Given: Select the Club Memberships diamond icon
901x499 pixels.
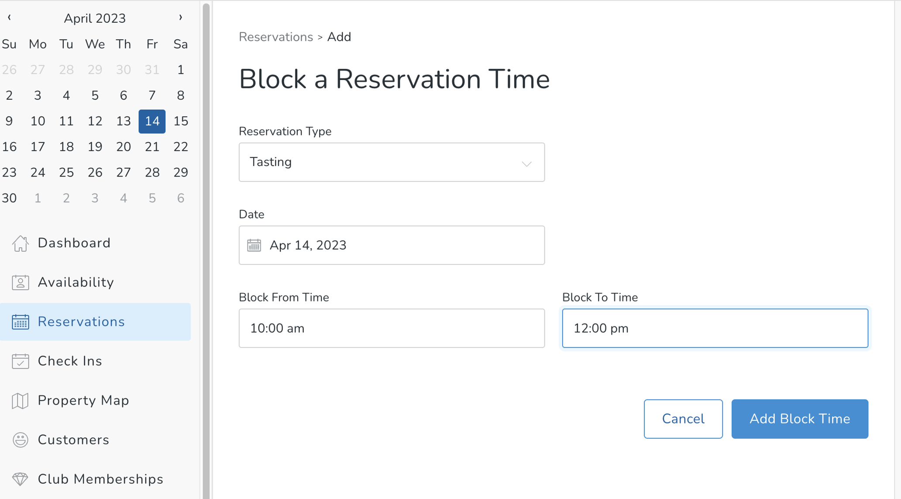Looking at the screenshot, I should coord(20,479).
